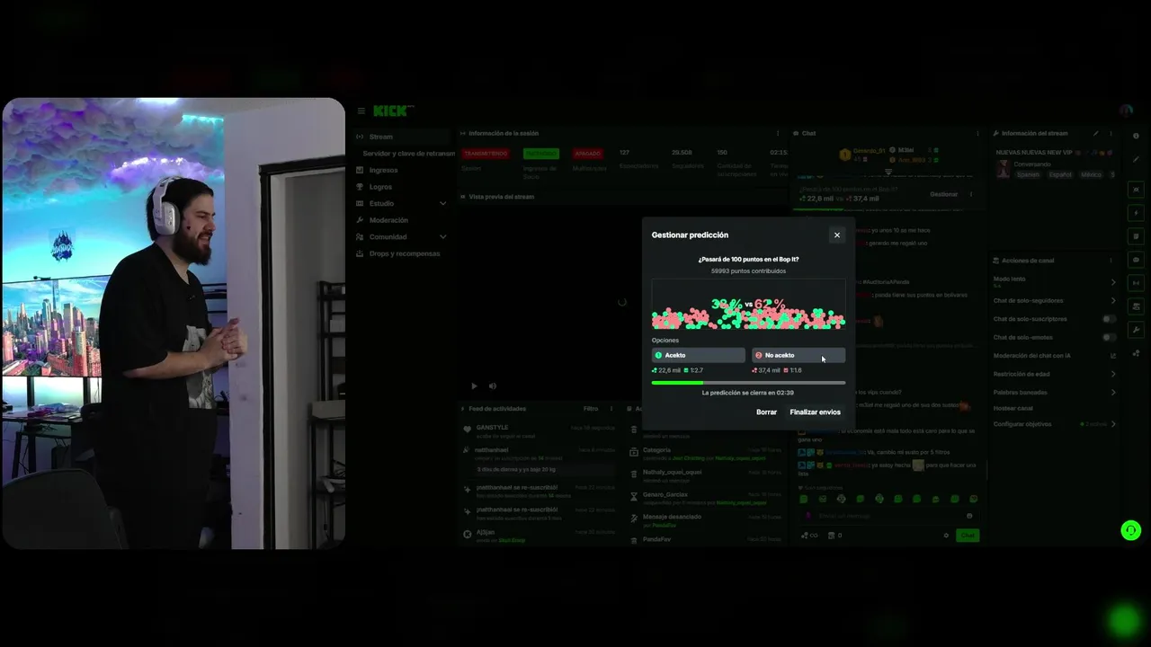
Task: Click Finalizar envíos button
Action: coord(815,412)
